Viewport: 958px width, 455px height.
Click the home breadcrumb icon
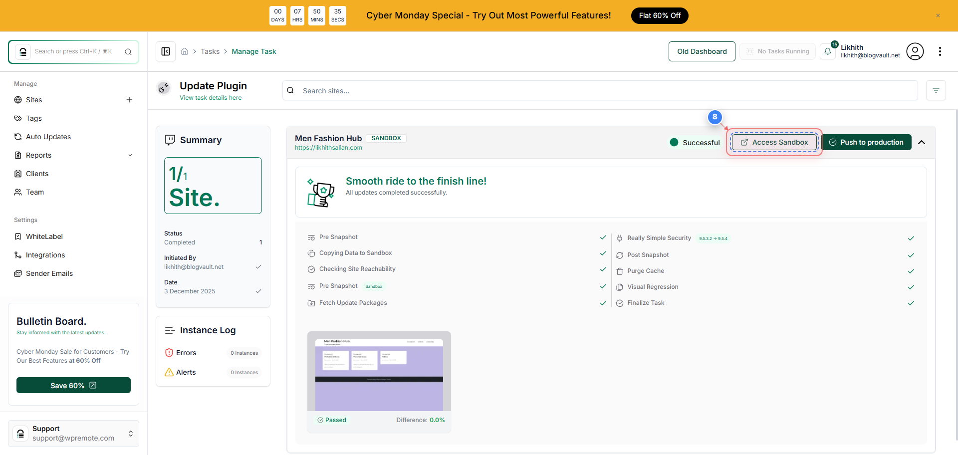(185, 51)
